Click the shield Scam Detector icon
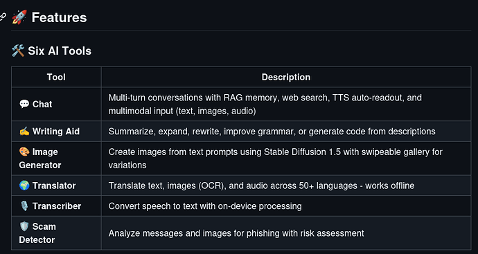Viewport: 478px width, 254px height. [24, 226]
